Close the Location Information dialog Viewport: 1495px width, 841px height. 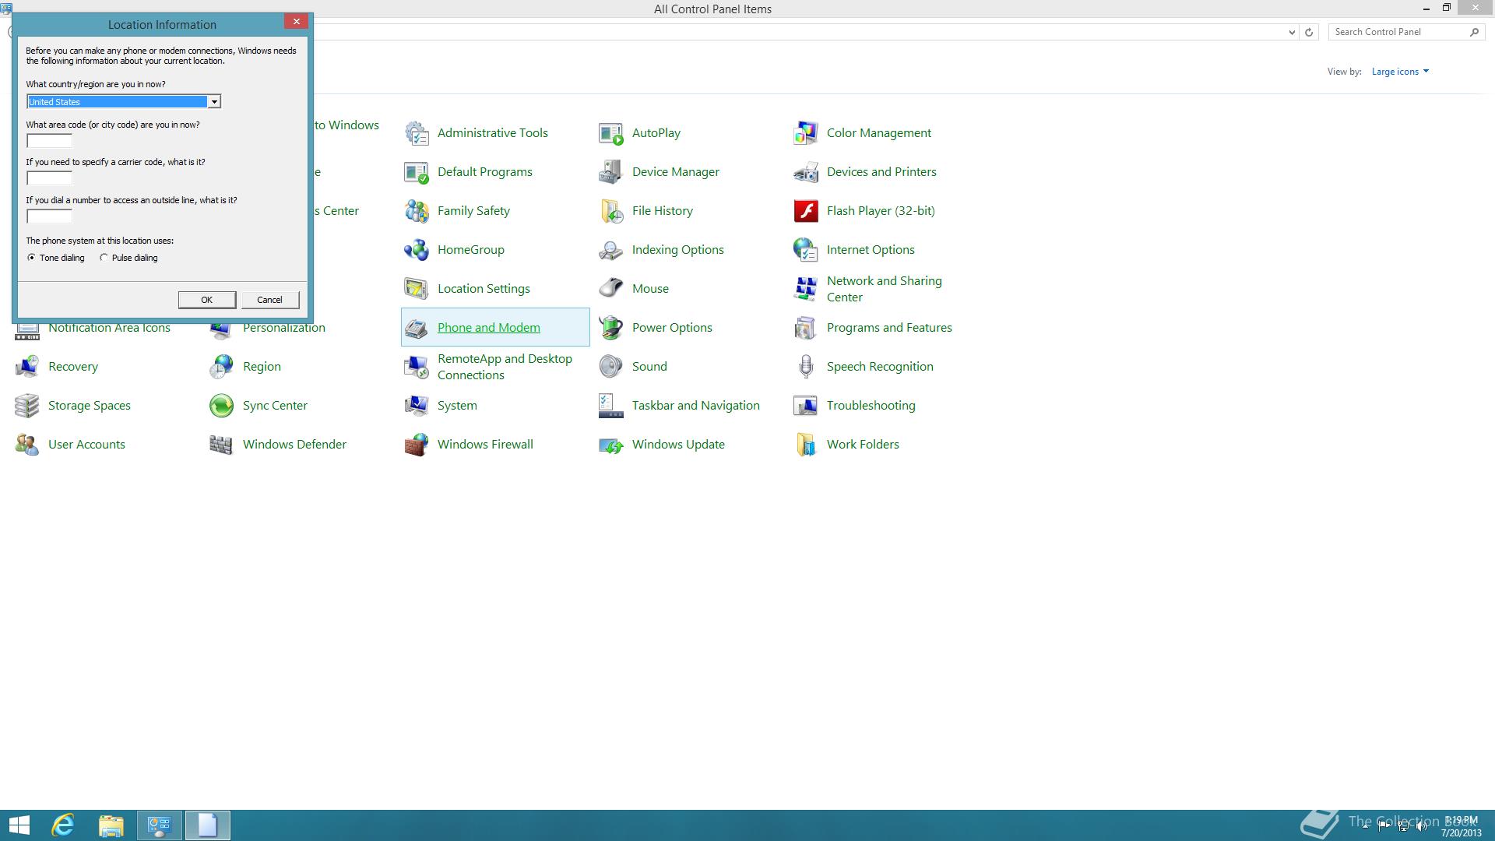[x=296, y=22]
